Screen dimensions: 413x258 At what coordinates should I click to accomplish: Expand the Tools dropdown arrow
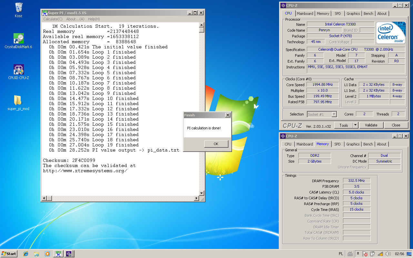click(x=355, y=125)
